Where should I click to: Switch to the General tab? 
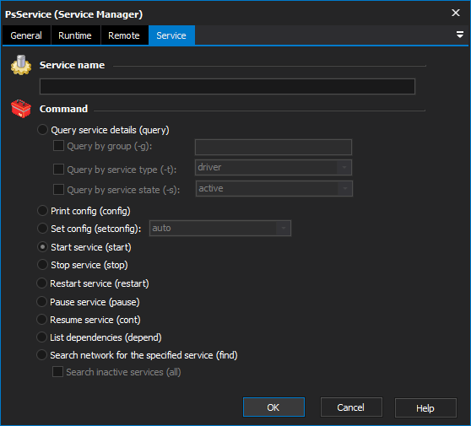point(26,35)
